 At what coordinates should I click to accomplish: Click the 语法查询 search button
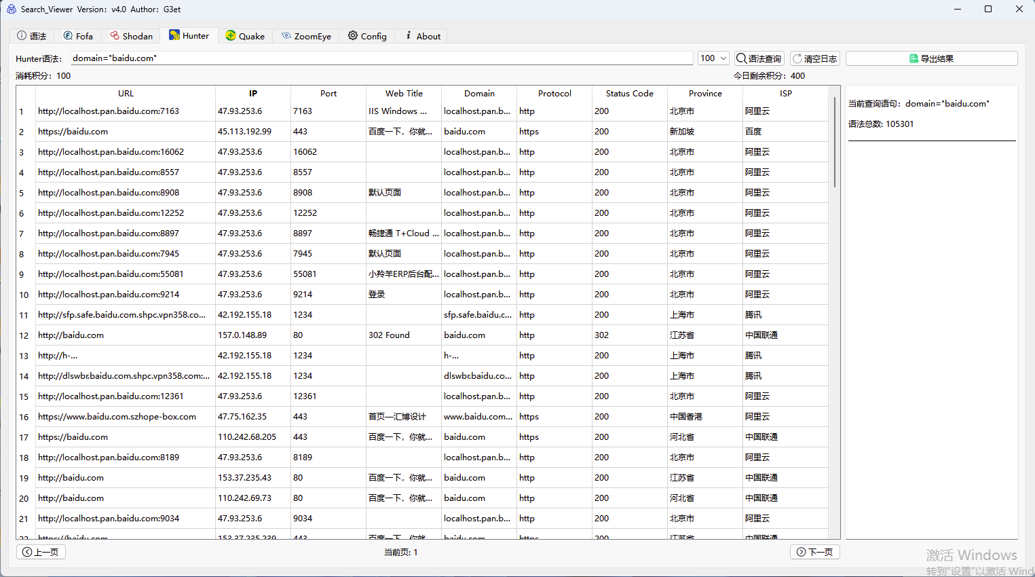(759, 58)
